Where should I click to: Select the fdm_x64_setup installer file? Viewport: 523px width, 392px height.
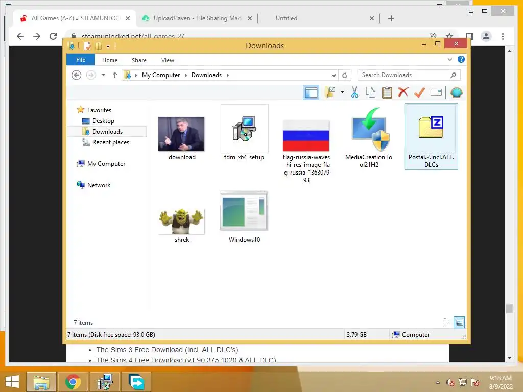click(x=244, y=133)
